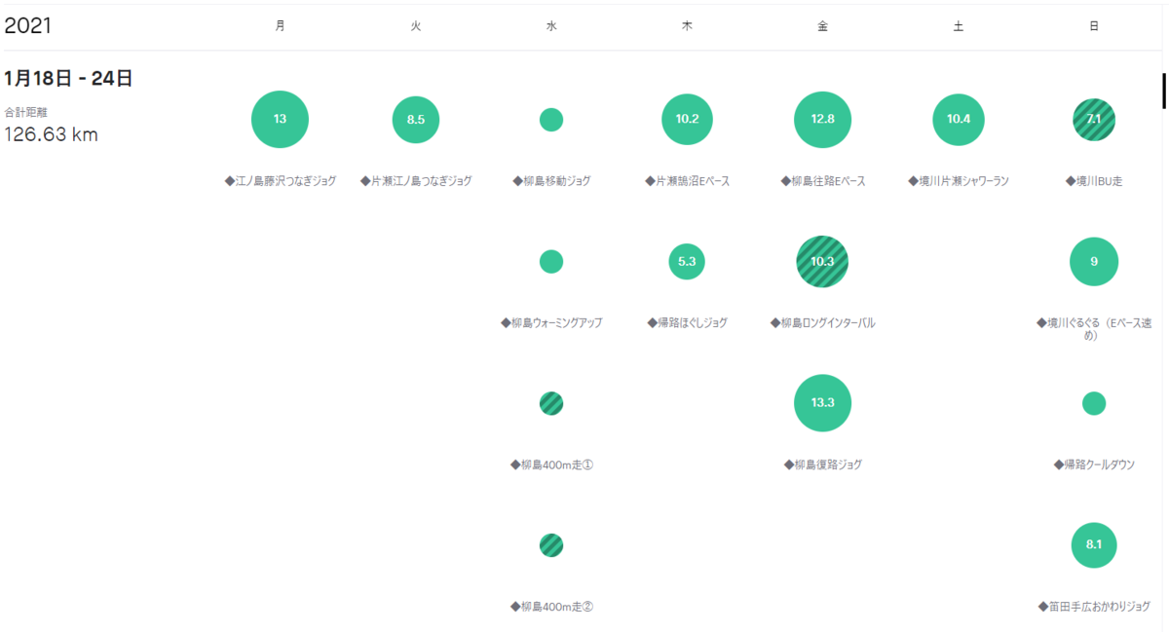Screen dimensions: 1169x632
Task: Open the 帰路クールダウン activity link
Action: coord(1094,465)
